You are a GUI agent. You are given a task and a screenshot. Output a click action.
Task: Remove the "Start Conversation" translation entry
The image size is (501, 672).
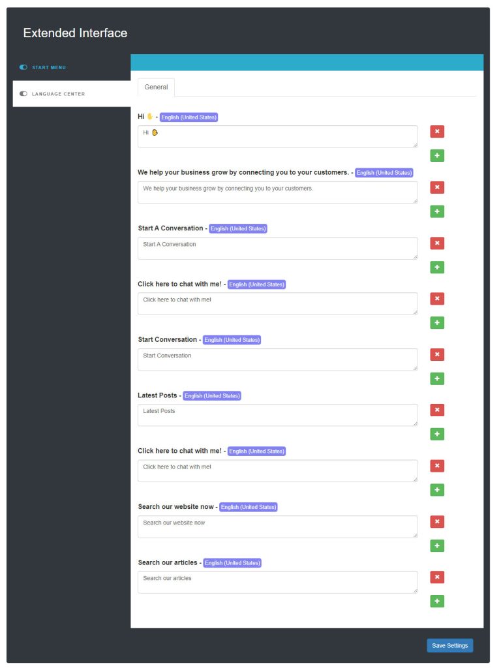[x=436, y=354]
